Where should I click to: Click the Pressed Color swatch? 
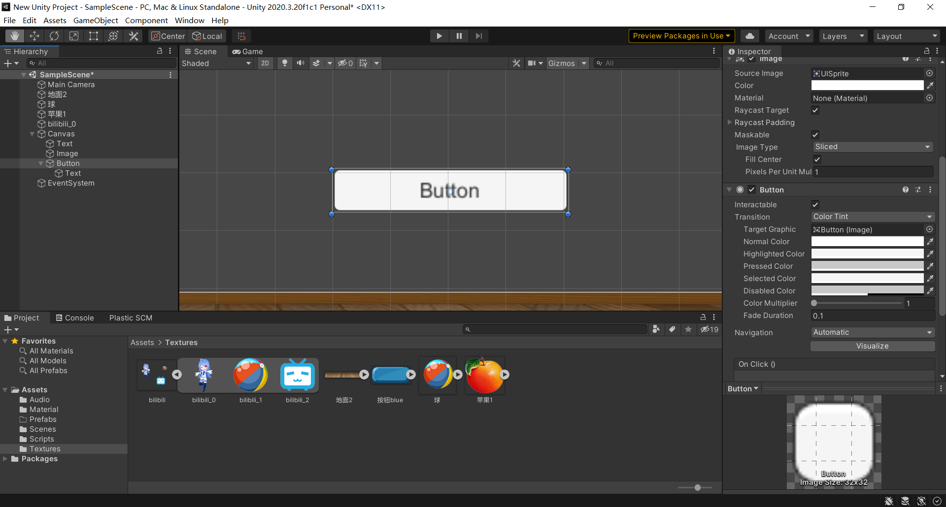tap(867, 266)
